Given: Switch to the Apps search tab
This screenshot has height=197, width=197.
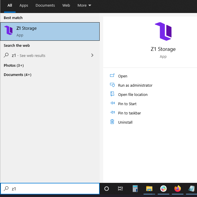Looking at the screenshot, I should click(24, 5).
